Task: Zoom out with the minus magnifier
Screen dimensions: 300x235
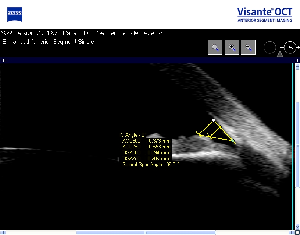Action: (x=248, y=47)
